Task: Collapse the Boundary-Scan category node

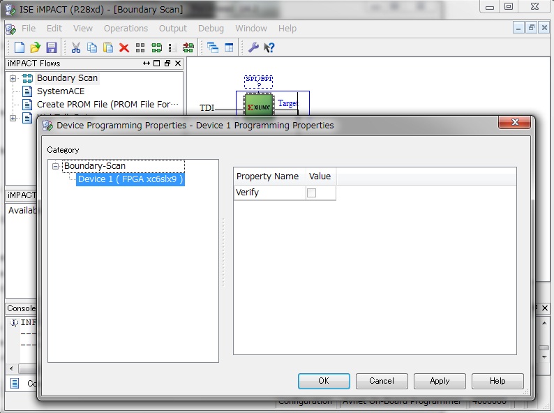Action: click(x=56, y=166)
